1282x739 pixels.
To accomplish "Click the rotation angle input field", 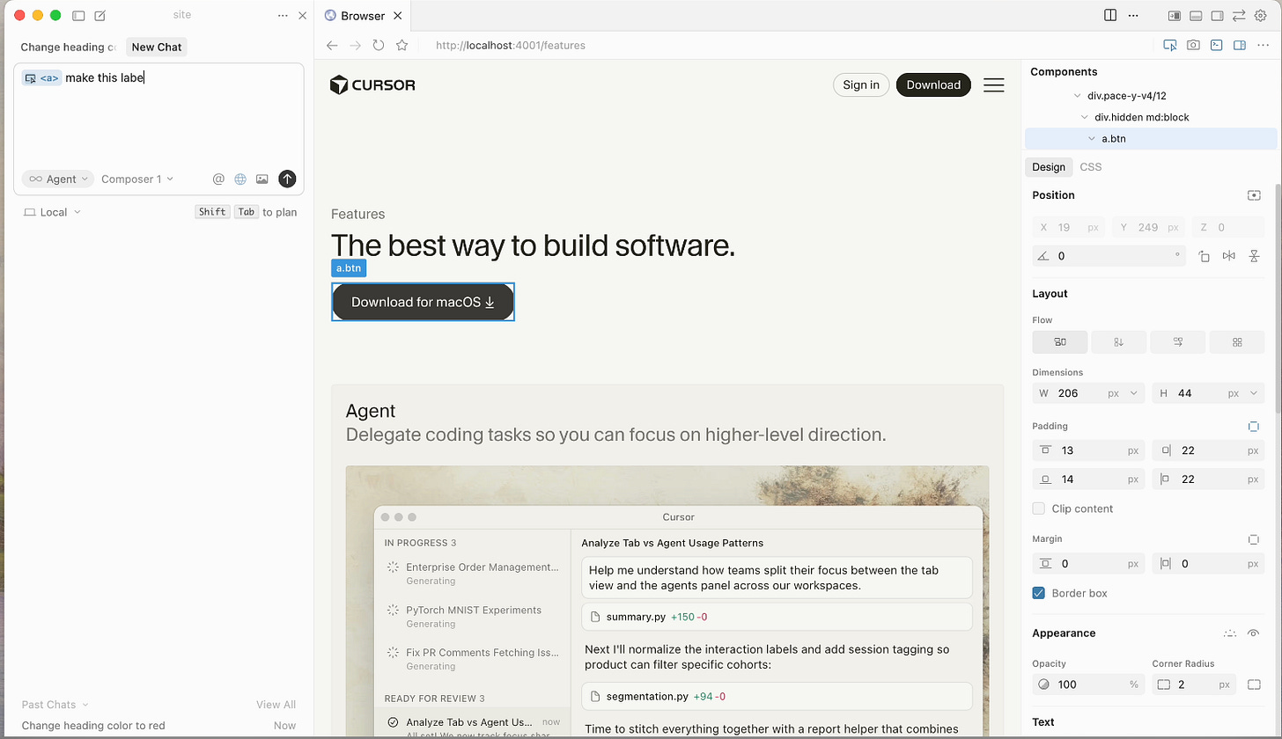I will (x=1109, y=256).
